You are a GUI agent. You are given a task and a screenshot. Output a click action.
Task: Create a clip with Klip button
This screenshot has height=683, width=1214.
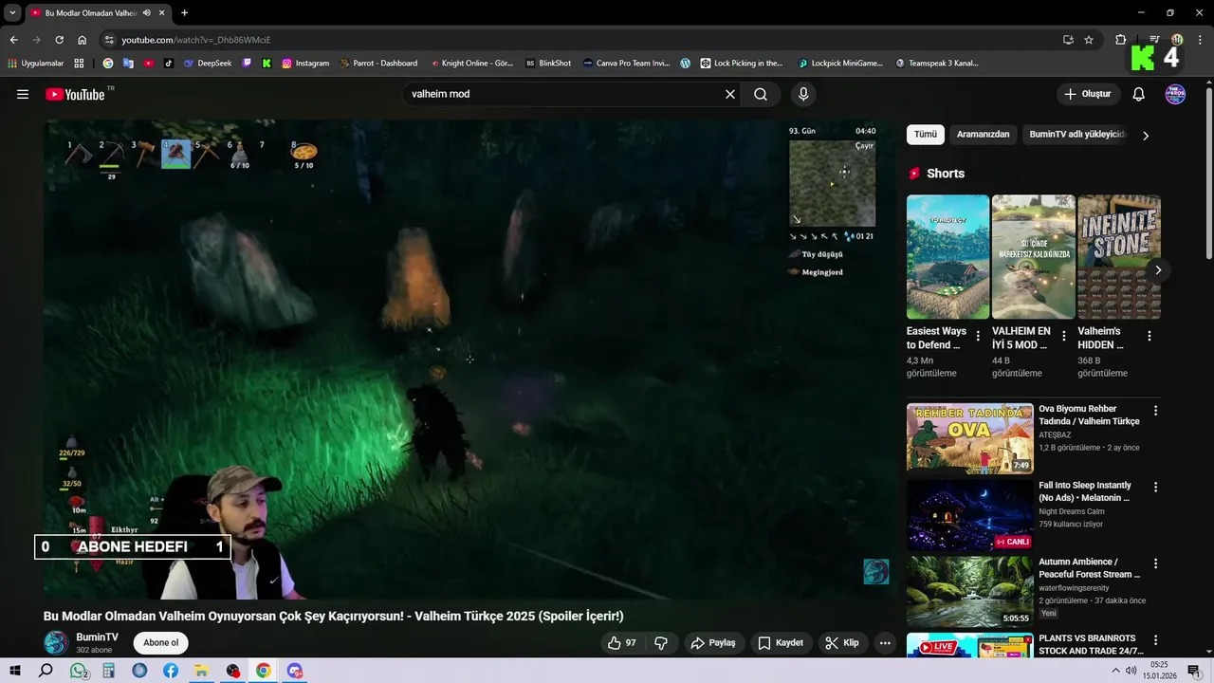(842, 642)
